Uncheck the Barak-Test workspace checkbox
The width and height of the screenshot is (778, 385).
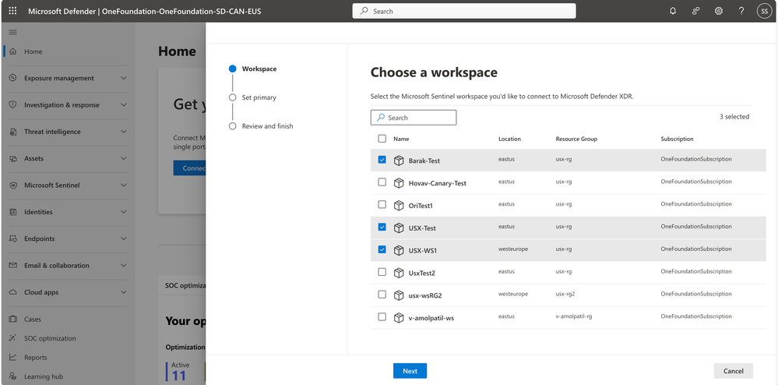382,160
